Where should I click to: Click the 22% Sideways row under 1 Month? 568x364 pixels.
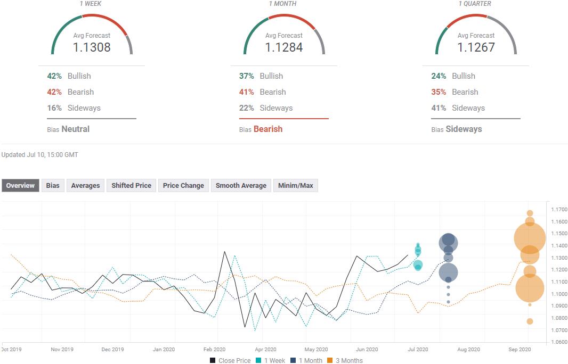tap(266, 108)
